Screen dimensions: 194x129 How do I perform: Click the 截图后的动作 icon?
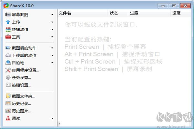pos(8,48)
